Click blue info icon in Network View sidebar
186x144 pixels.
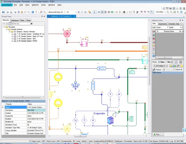[154, 56]
